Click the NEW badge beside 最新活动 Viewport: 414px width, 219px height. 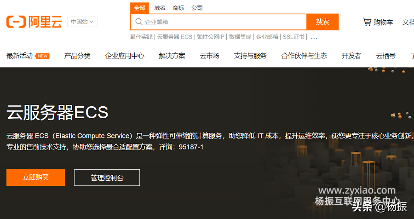(42, 56)
